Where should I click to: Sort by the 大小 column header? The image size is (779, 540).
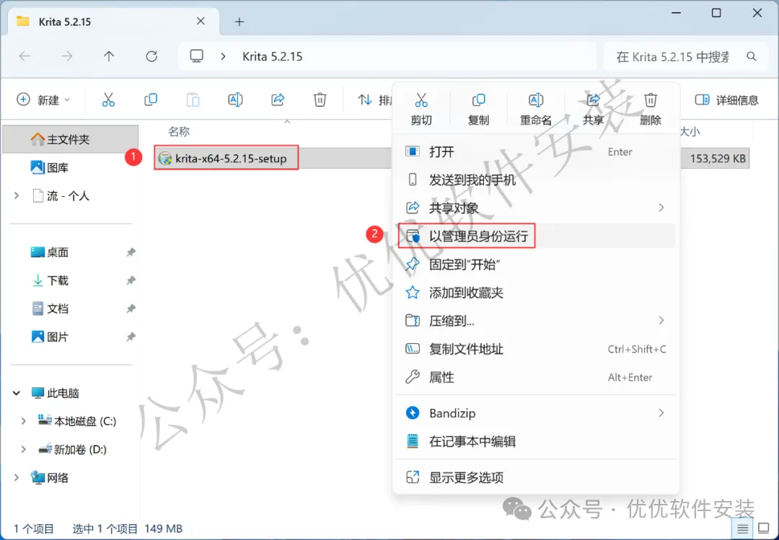click(x=690, y=131)
